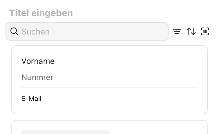Tap the barcode scanner icon

[x=205, y=31]
